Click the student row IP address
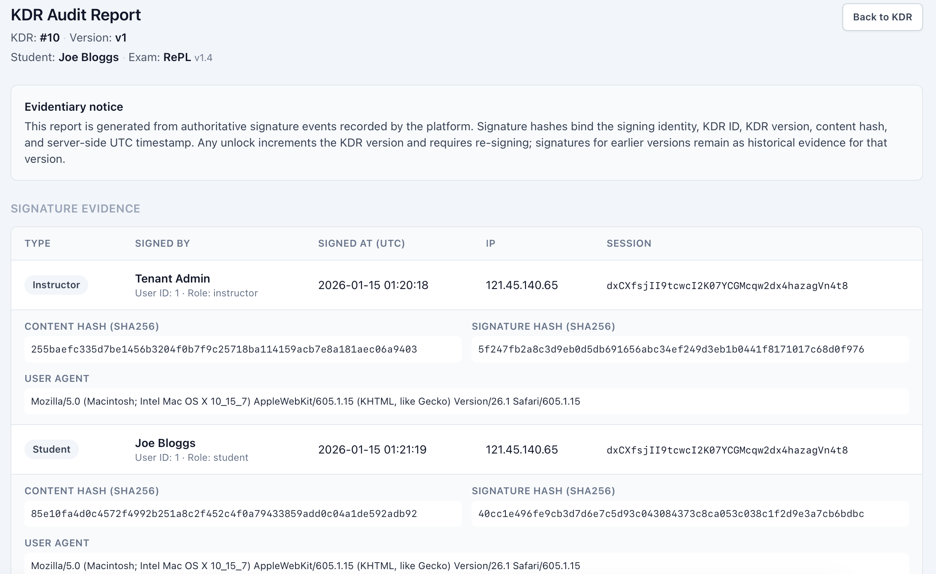936x574 pixels. point(522,450)
